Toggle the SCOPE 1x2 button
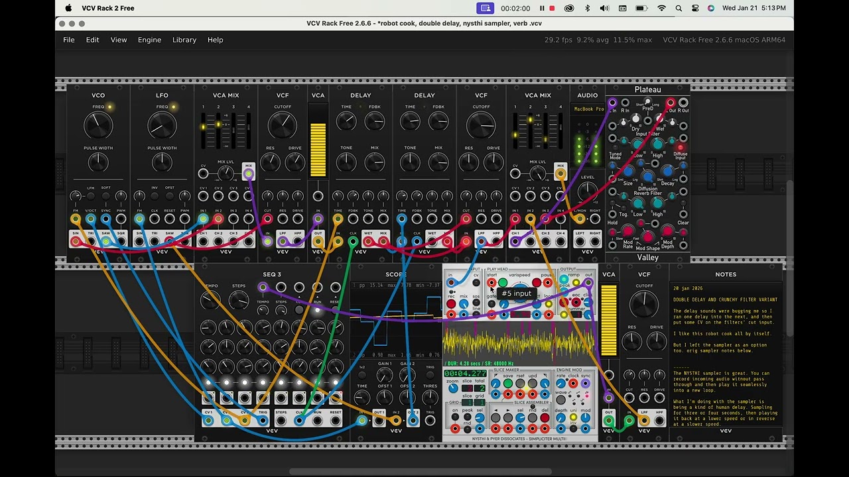Screen dimensions: 849x477 pos(362,375)
